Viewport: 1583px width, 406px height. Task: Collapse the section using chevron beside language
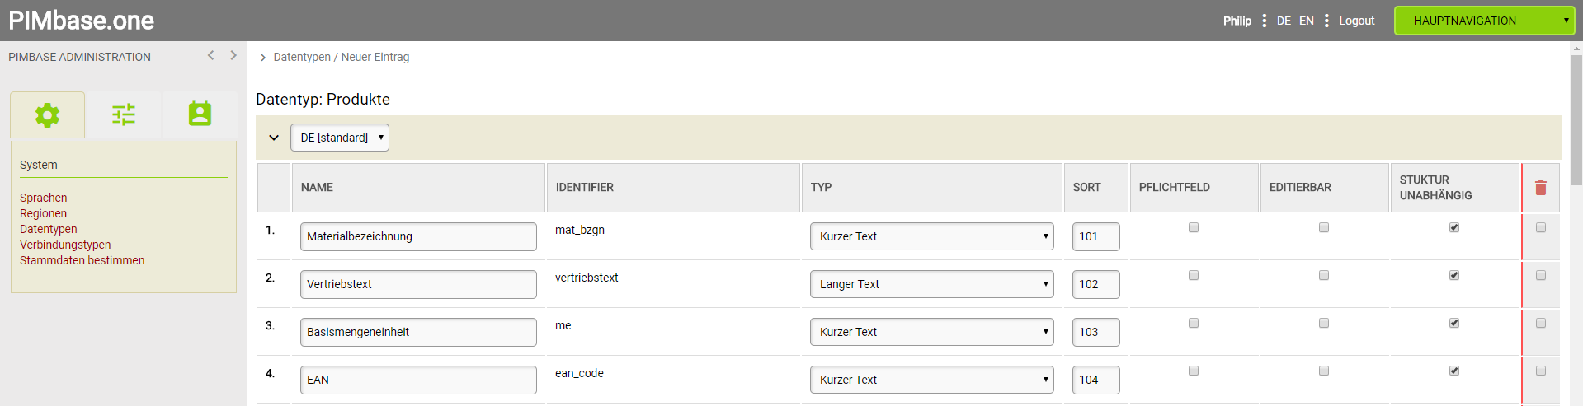coord(274,138)
